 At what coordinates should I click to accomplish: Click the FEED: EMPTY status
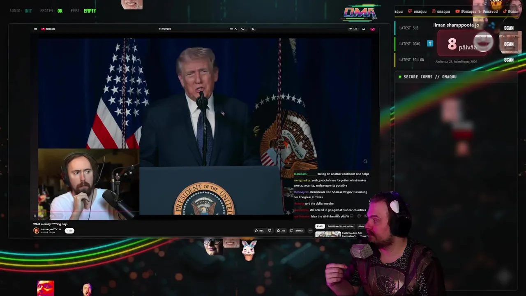click(x=83, y=11)
